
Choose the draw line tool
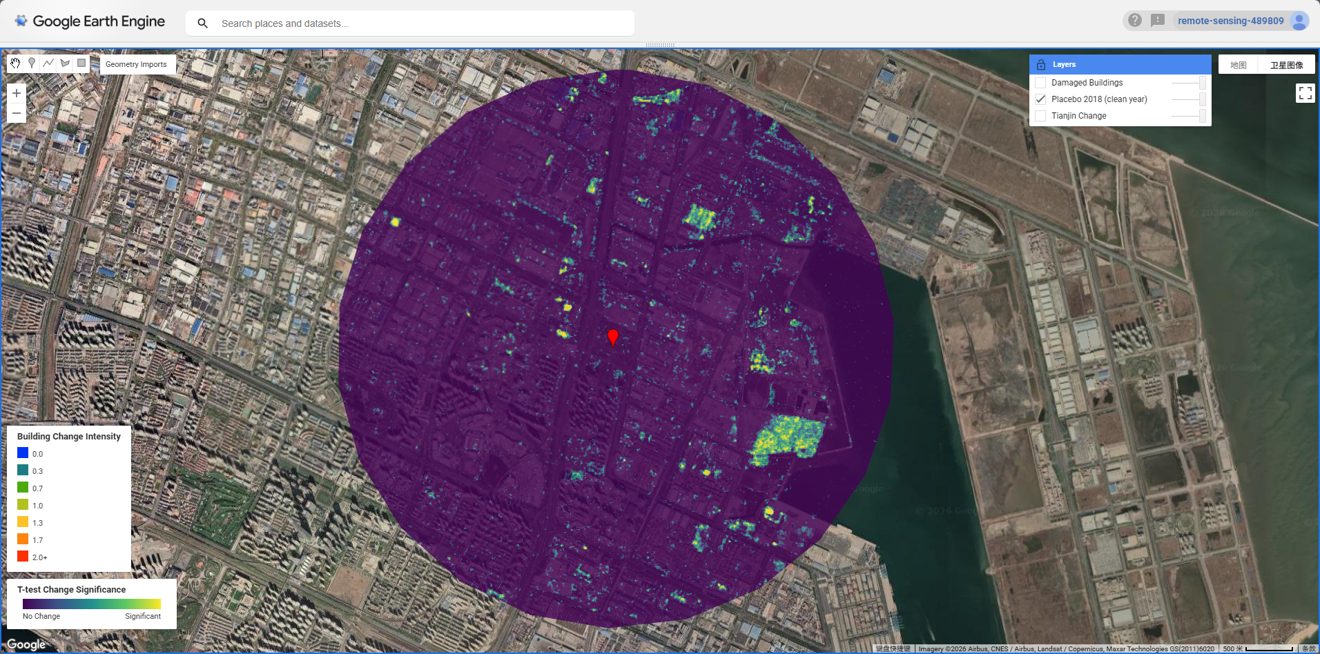point(48,63)
